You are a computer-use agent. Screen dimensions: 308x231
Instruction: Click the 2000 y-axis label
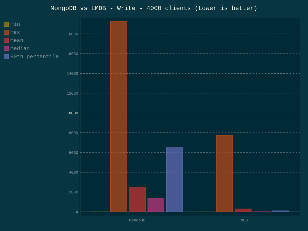click(74, 192)
